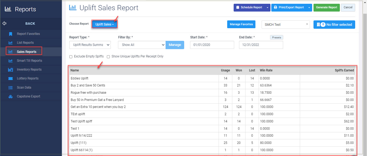
Task: Open the No filter selected button
Action: point(334,24)
